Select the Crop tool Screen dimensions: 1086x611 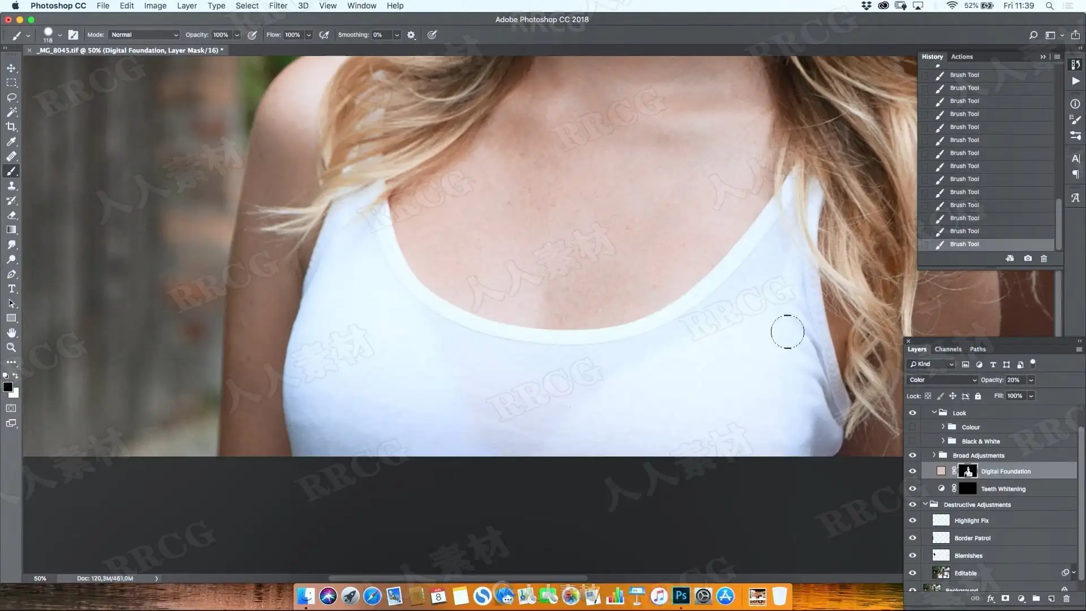(11, 127)
